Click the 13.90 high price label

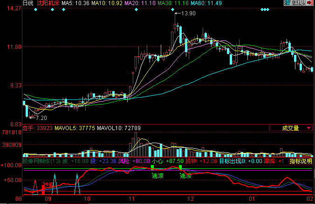point(188,13)
